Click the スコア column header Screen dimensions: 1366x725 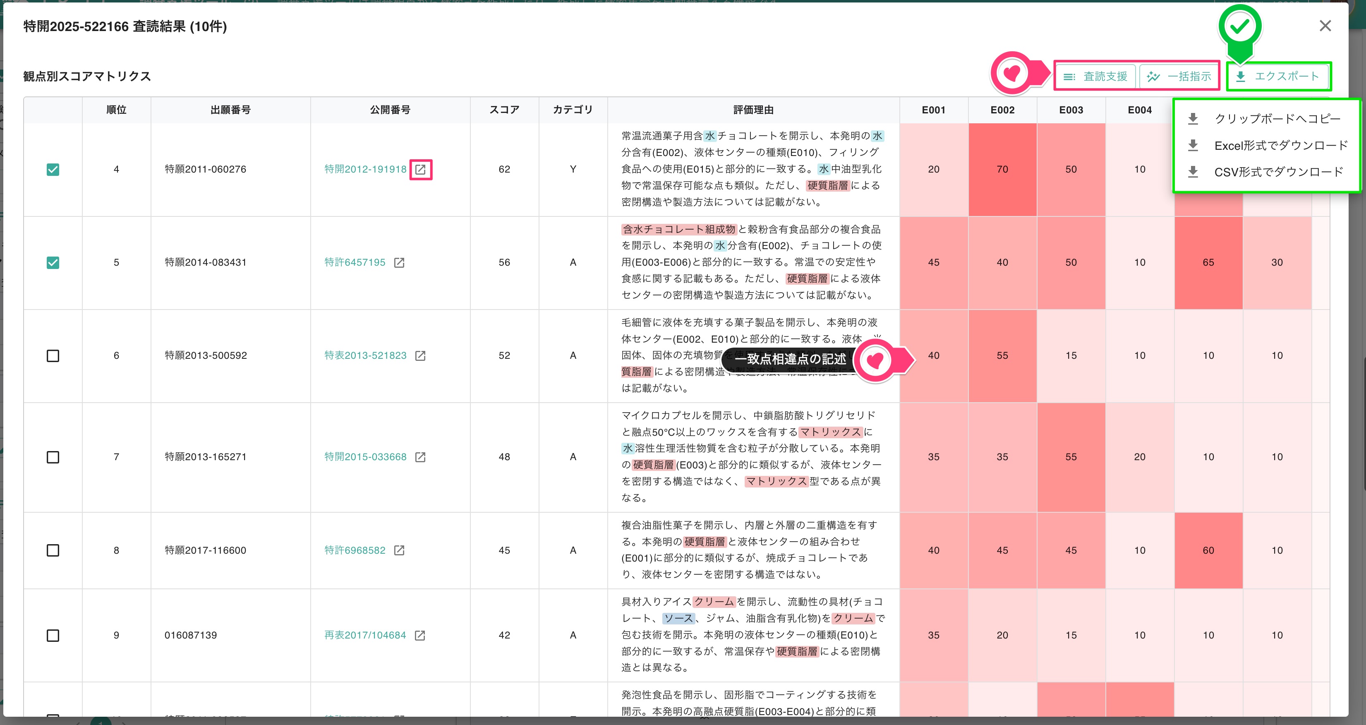pos(504,110)
